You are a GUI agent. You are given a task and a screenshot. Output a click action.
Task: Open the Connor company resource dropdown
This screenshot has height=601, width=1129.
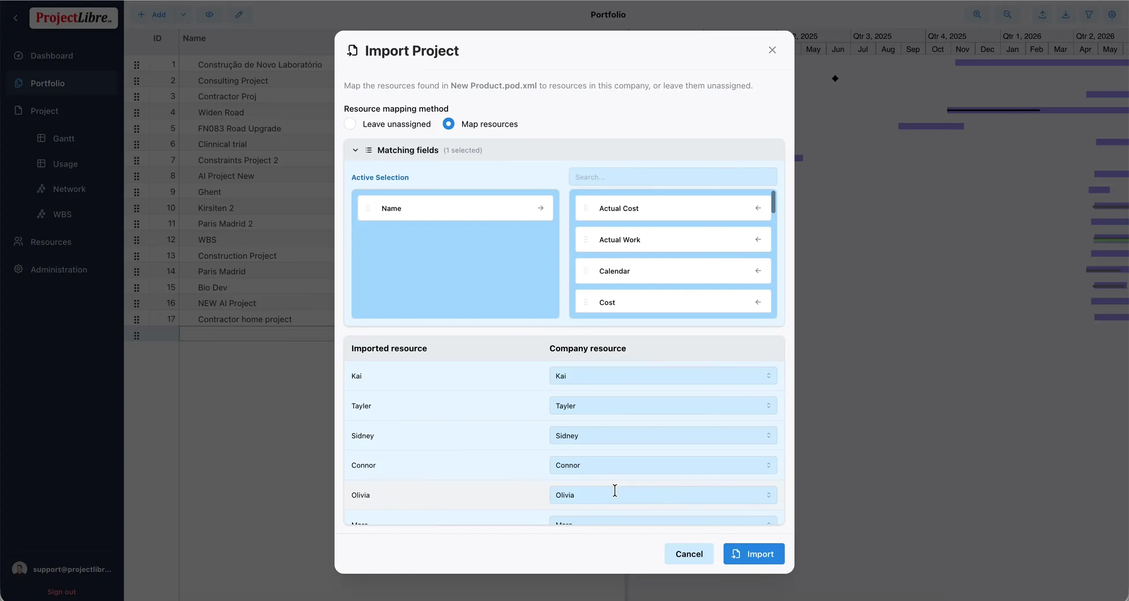coord(663,465)
